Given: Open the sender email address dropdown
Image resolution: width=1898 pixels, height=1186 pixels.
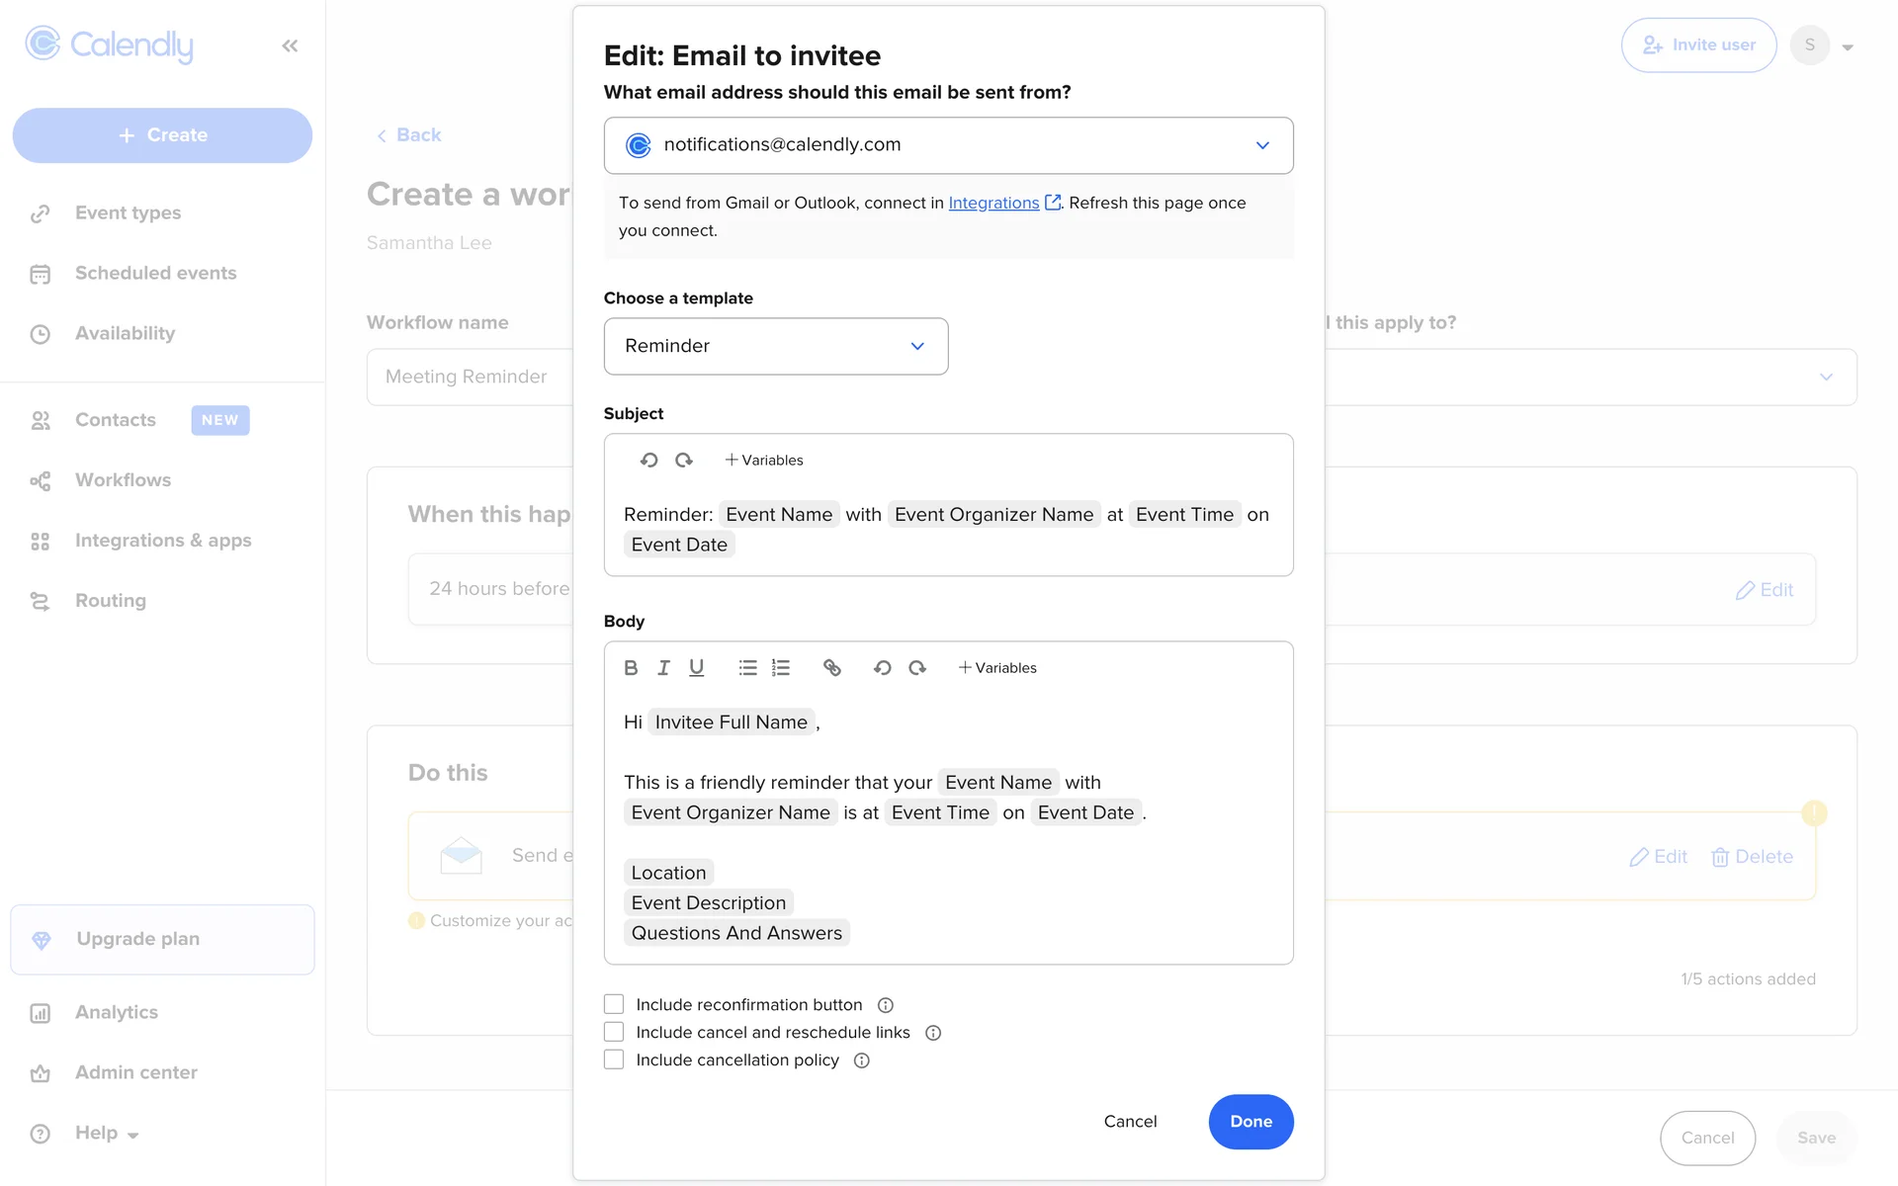Looking at the screenshot, I should 948,145.
